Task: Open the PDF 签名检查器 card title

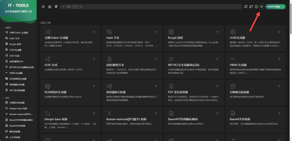Action: [178, 92]
